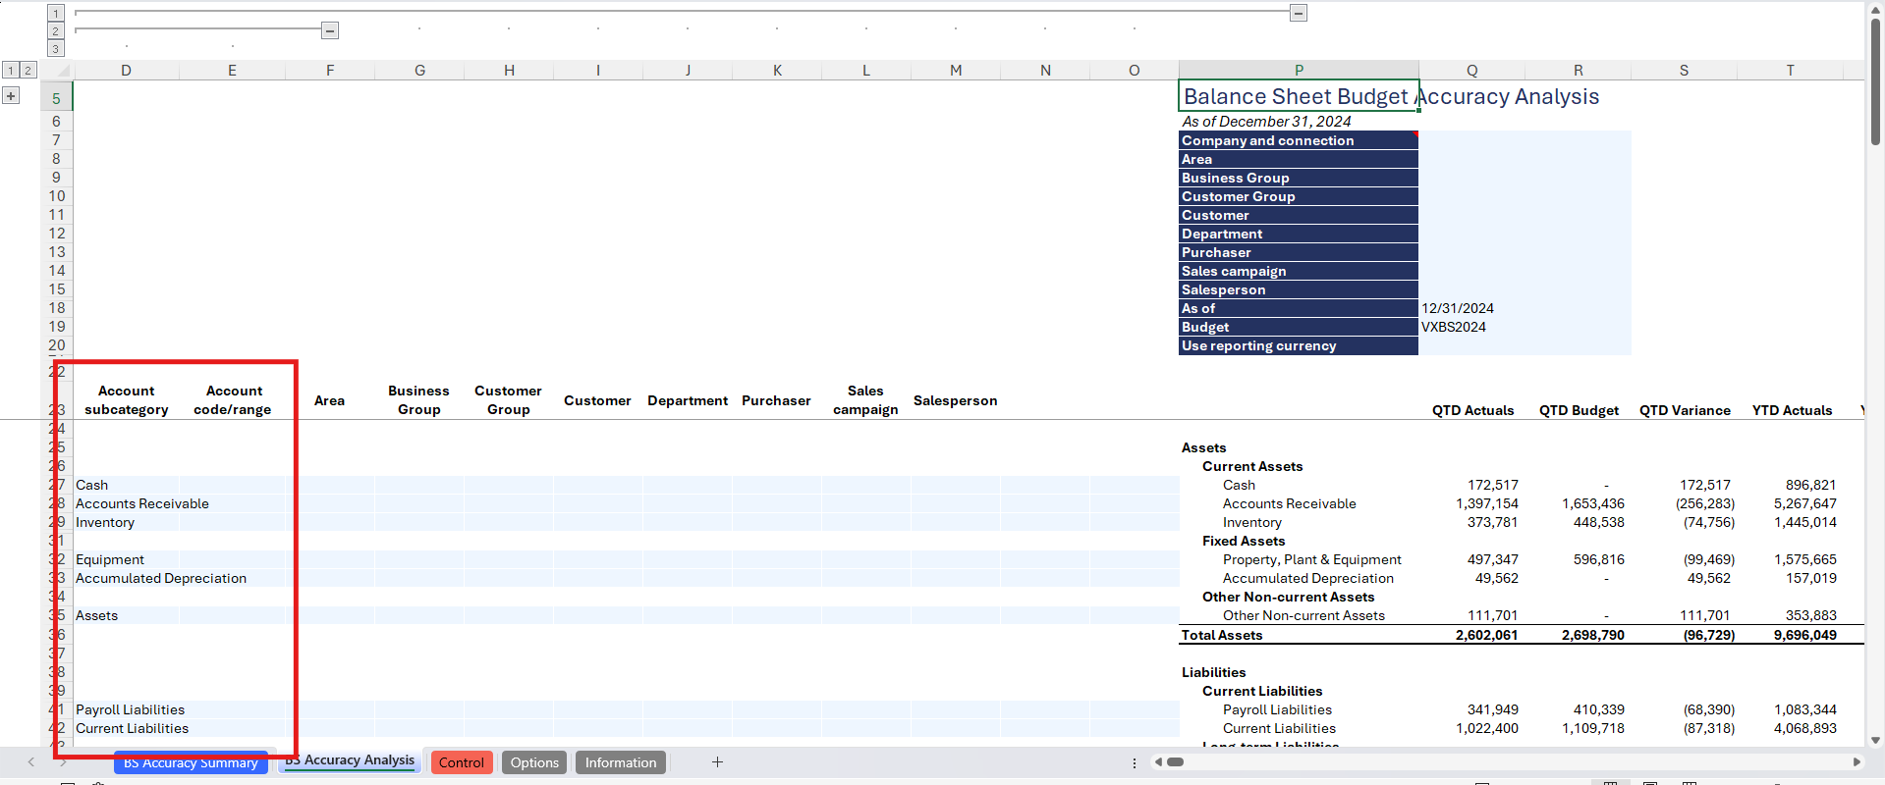Open the Control sheet tab
Viewport: 1885px width, 785px height.
coord(461,762)
